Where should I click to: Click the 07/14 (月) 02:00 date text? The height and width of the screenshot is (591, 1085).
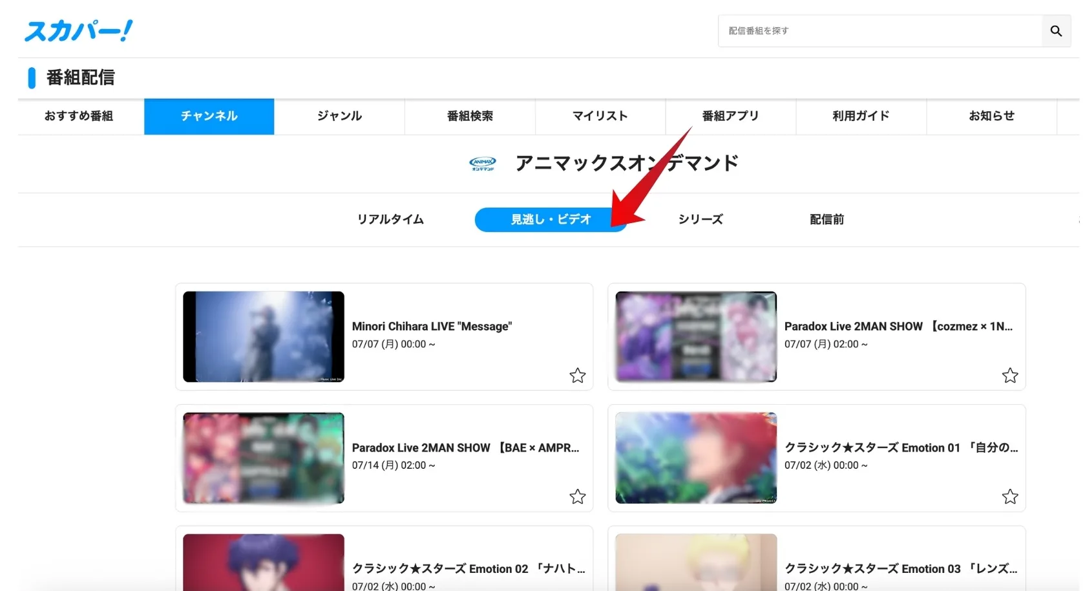coord(394,466)
